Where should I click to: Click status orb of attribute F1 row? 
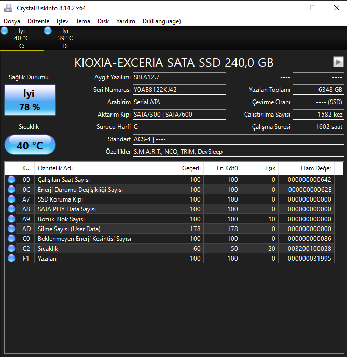[x=11, y=258]
